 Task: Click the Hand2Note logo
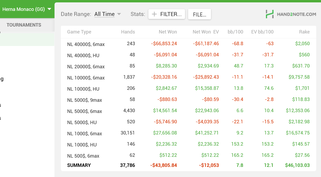[x=291, y=14]
